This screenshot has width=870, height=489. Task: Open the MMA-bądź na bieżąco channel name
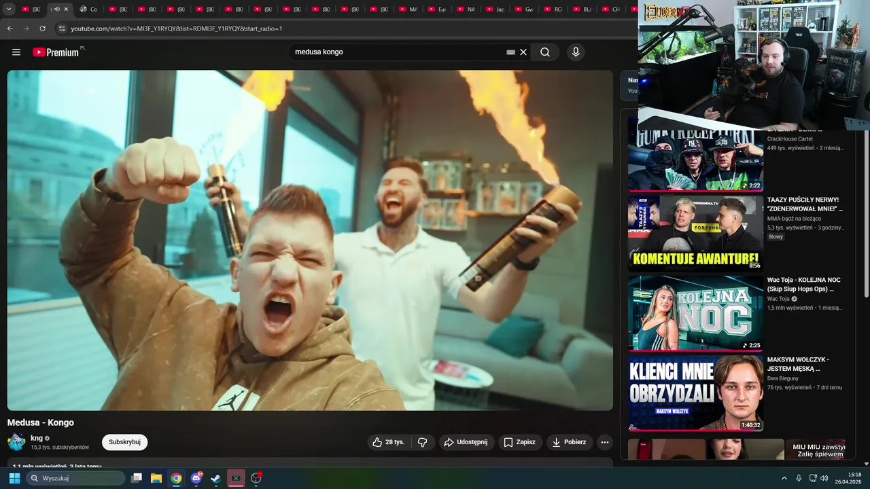click(794, 219)
